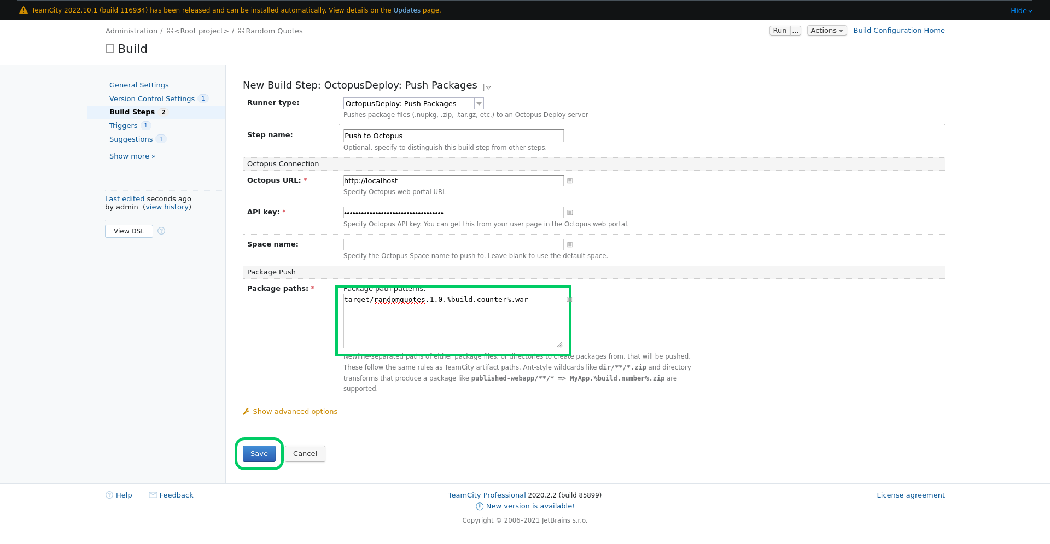
Task: Click into the Package paths textarea
Action: pos(453,321)
